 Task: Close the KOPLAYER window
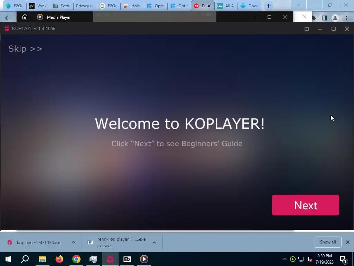click(347, 29)
